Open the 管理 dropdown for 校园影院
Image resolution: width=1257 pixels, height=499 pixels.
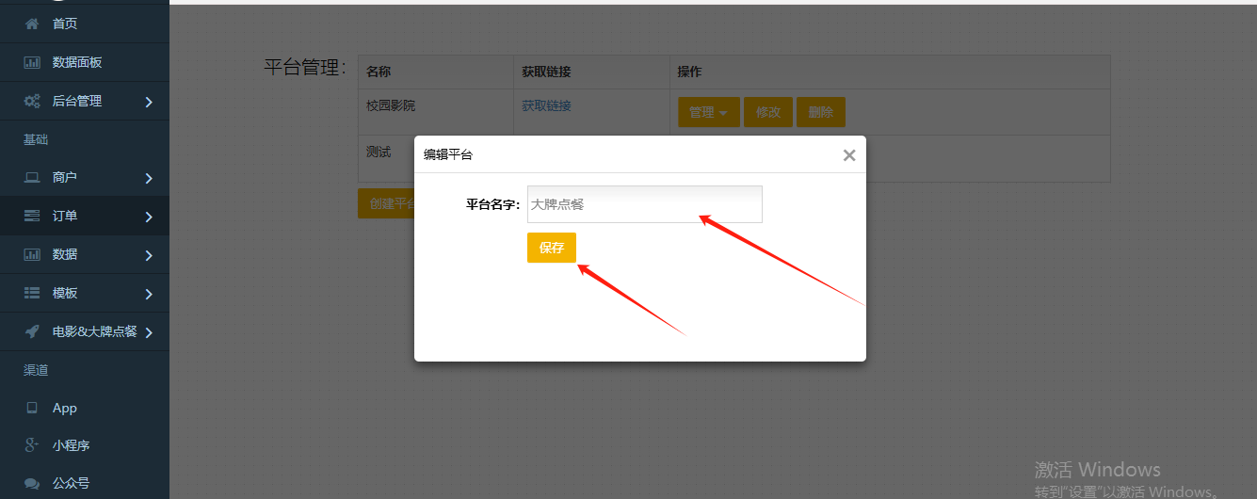point(708,112)
